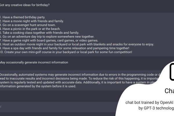Select the prompt "Got any creative ideas for birthday?"
This screenshot has width=174, height=116.
pyautogui.click(x=25, y=5)
